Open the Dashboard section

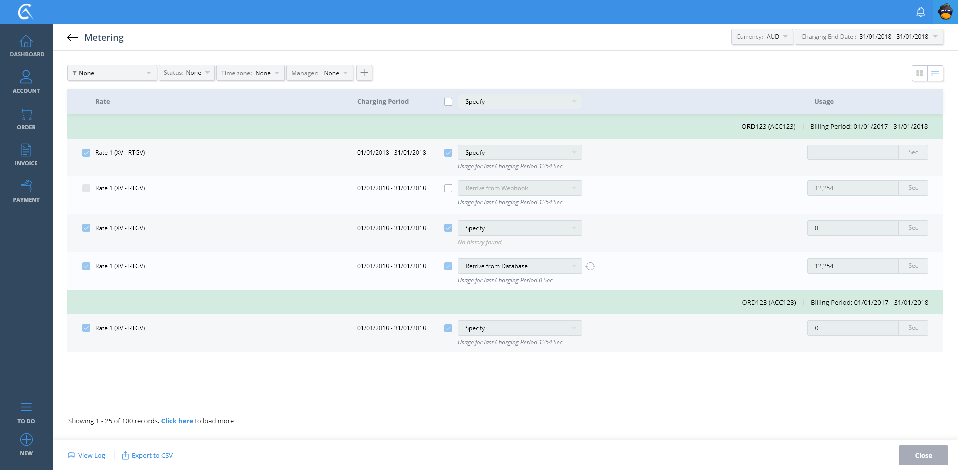pos(26,46)
